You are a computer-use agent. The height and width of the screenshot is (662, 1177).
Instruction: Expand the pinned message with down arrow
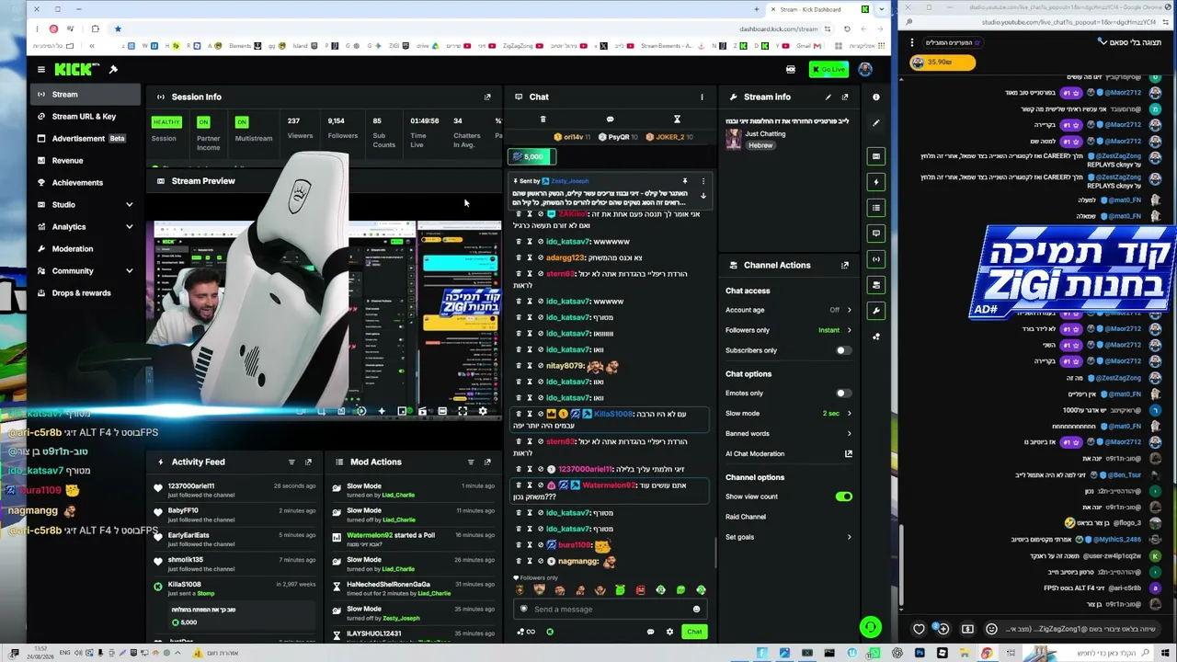pos(703,196)
